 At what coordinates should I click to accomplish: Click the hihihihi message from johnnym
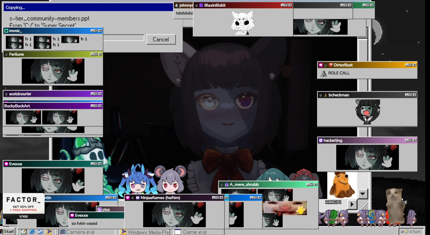[184, 13]
